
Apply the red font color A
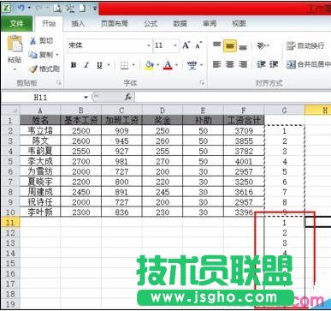click(168, 65)
